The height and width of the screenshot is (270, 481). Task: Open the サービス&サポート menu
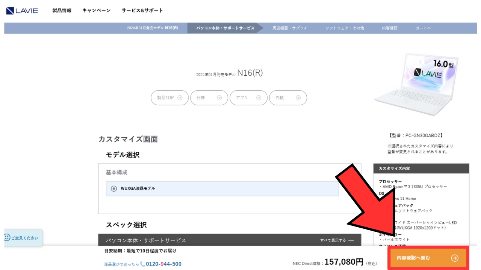pos(142,10)
